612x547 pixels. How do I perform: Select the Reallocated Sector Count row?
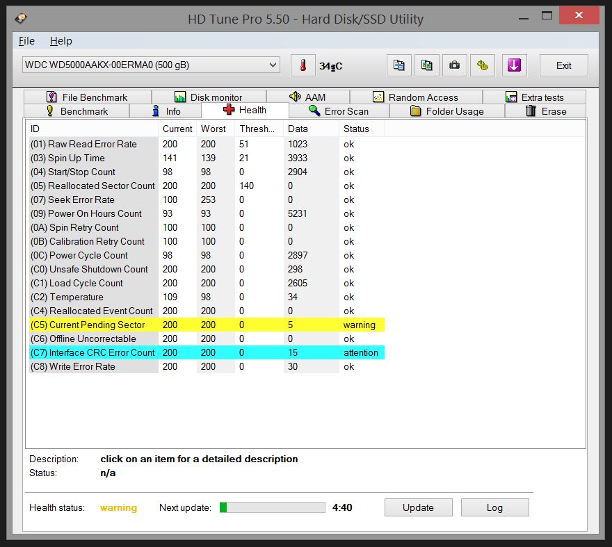[207, 186]
